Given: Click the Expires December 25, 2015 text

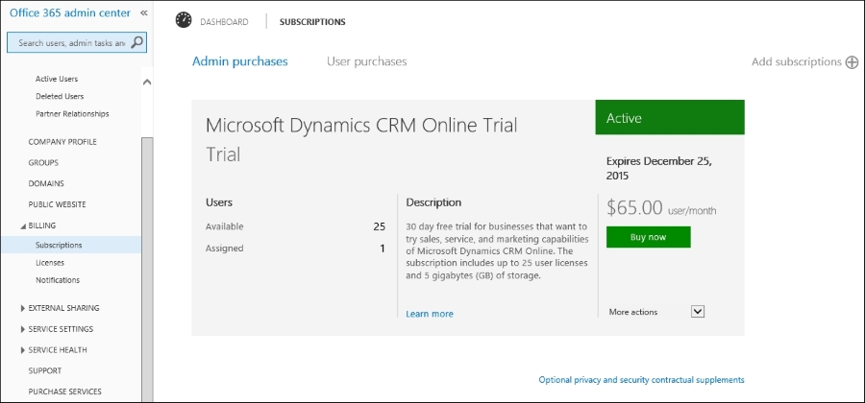Looking at the screenshot, I should [x=659, y=169].
